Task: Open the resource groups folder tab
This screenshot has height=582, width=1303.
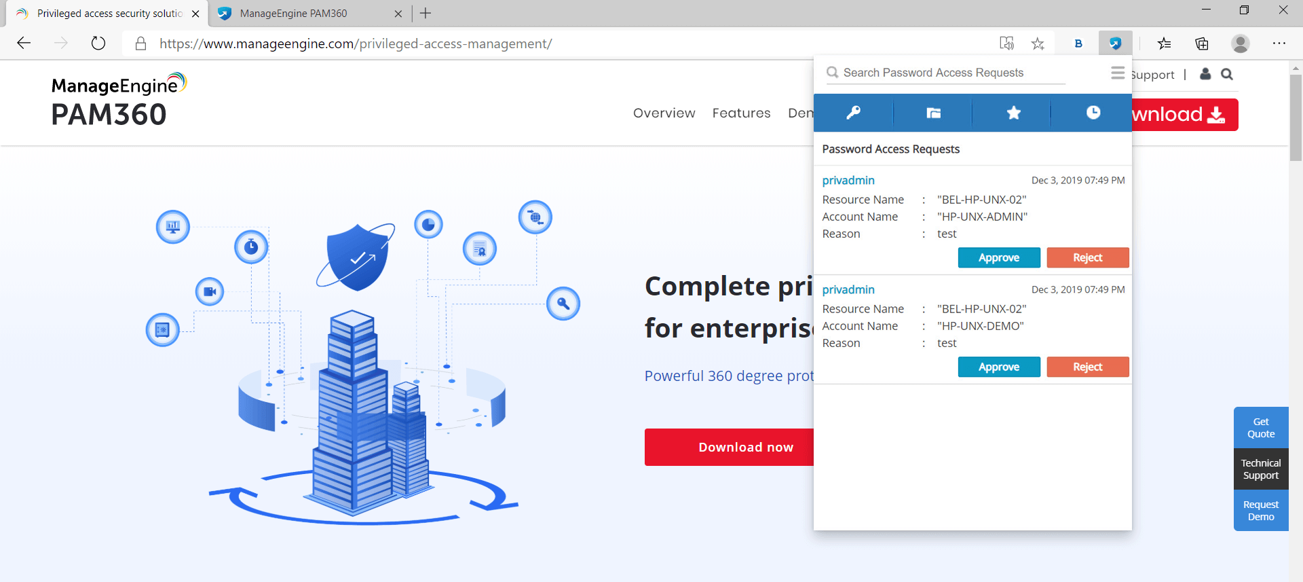Action: click(x=933, y=113)
